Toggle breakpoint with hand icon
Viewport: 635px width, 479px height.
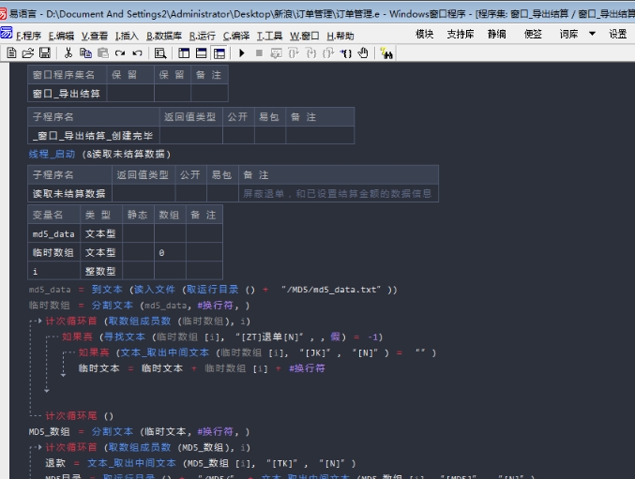tap(363, 53)
